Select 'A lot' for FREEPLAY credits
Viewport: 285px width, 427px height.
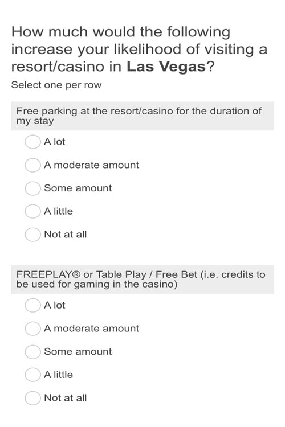pyautogui.click(x=32, y=305)
